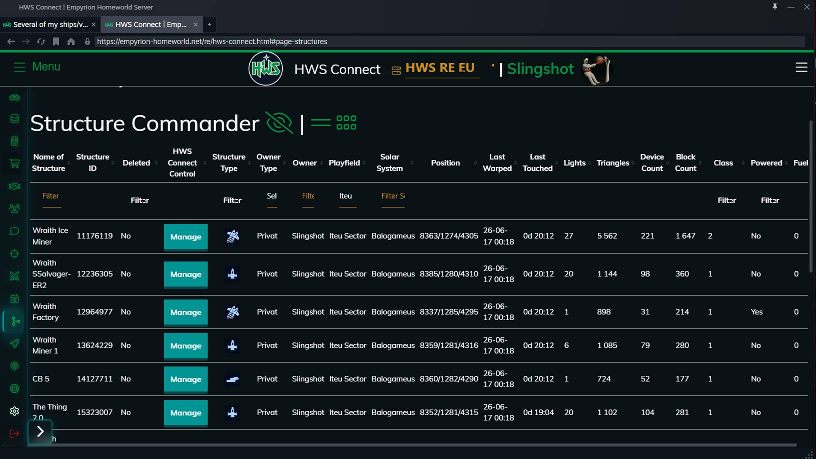816x459 pixels.
Task: Open the users group icon in sidebar
Action: (15, 208)
